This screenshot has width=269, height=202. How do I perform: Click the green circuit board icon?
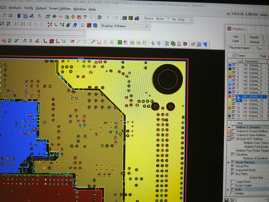(x=120, y=42)
